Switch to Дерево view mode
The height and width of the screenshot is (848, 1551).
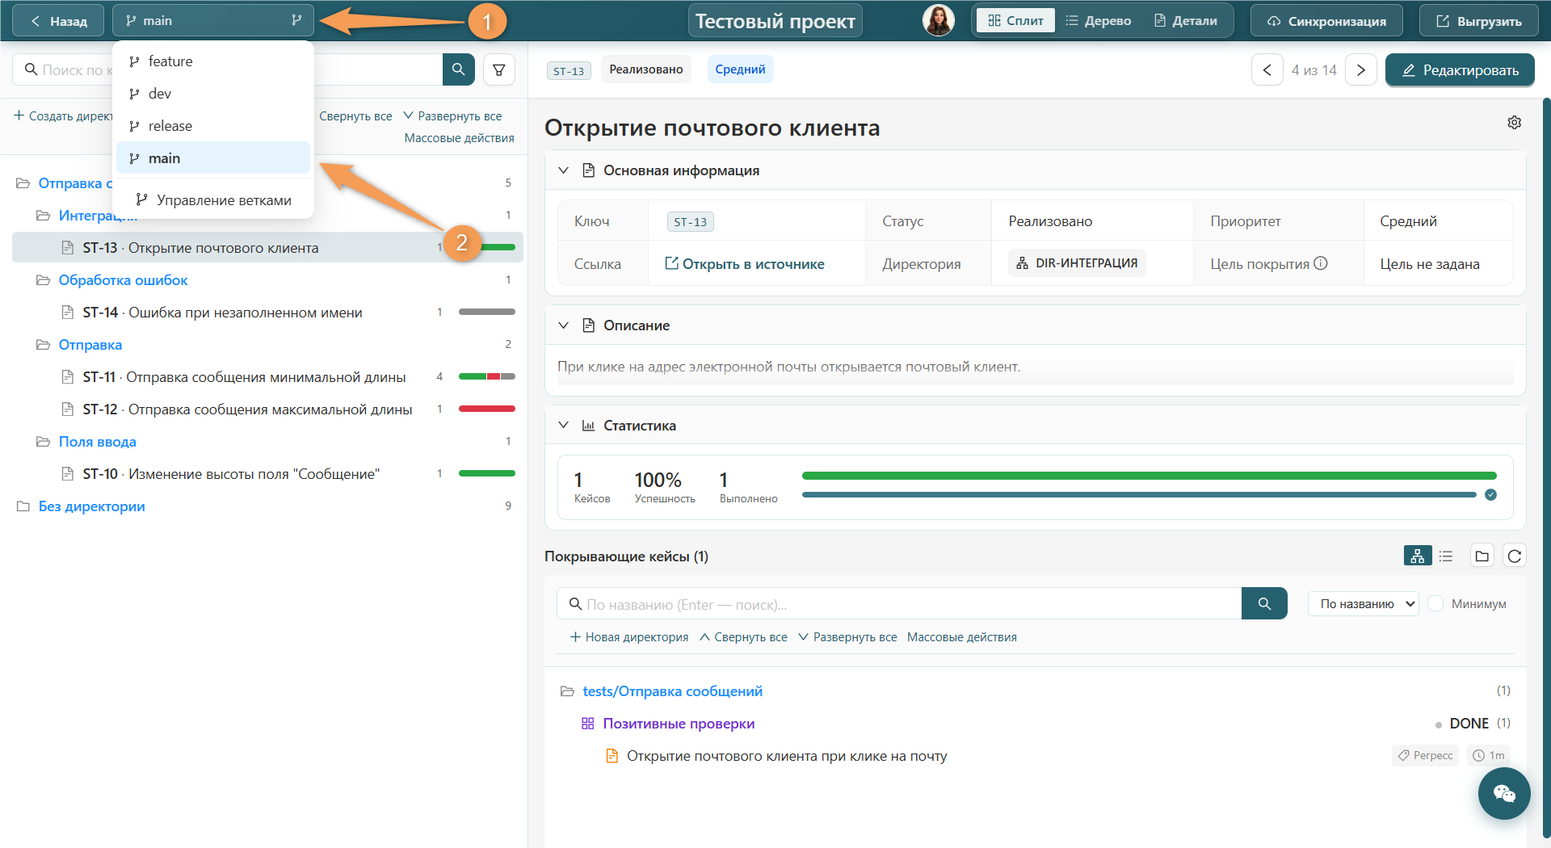(x=1098, y=20)
